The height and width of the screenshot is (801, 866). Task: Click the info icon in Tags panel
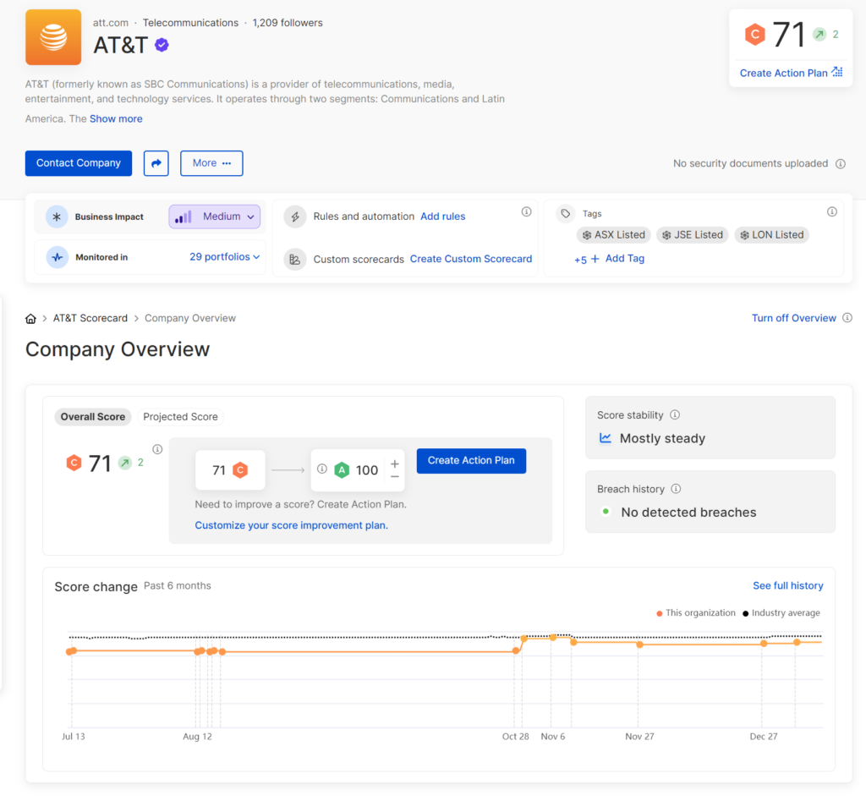coord(832,211)
